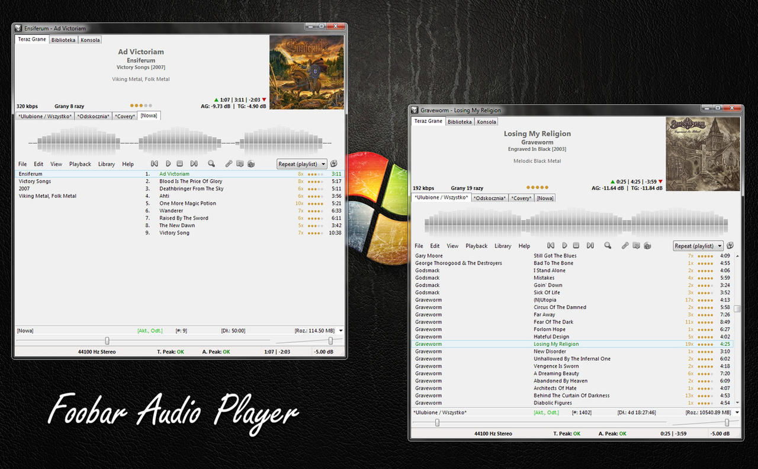The image size is (758, 469).
Task: Select *Odskocznia* playlist tab in Ensiferum window
Action: coord(94,116)
